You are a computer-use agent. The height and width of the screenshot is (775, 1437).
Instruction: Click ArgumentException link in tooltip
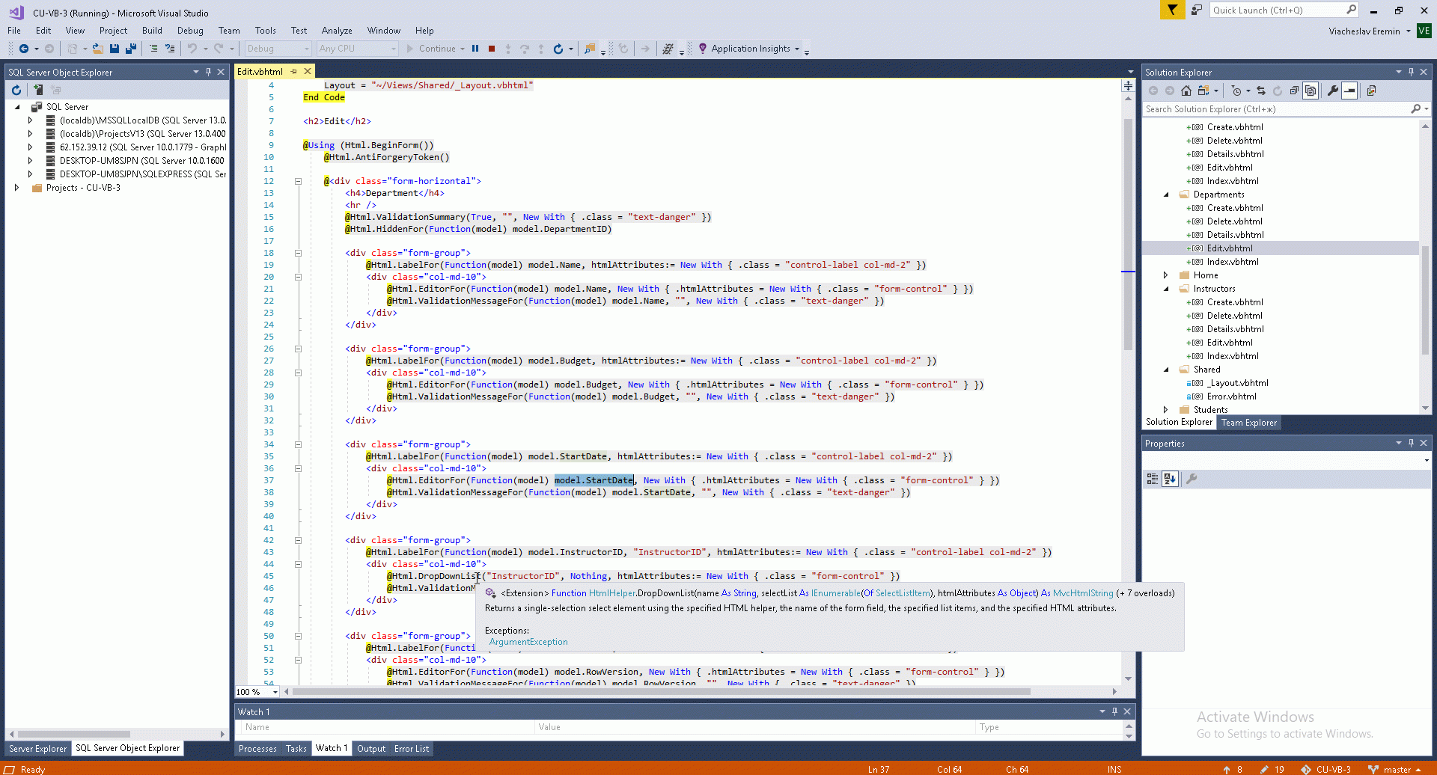coord(528,642)
